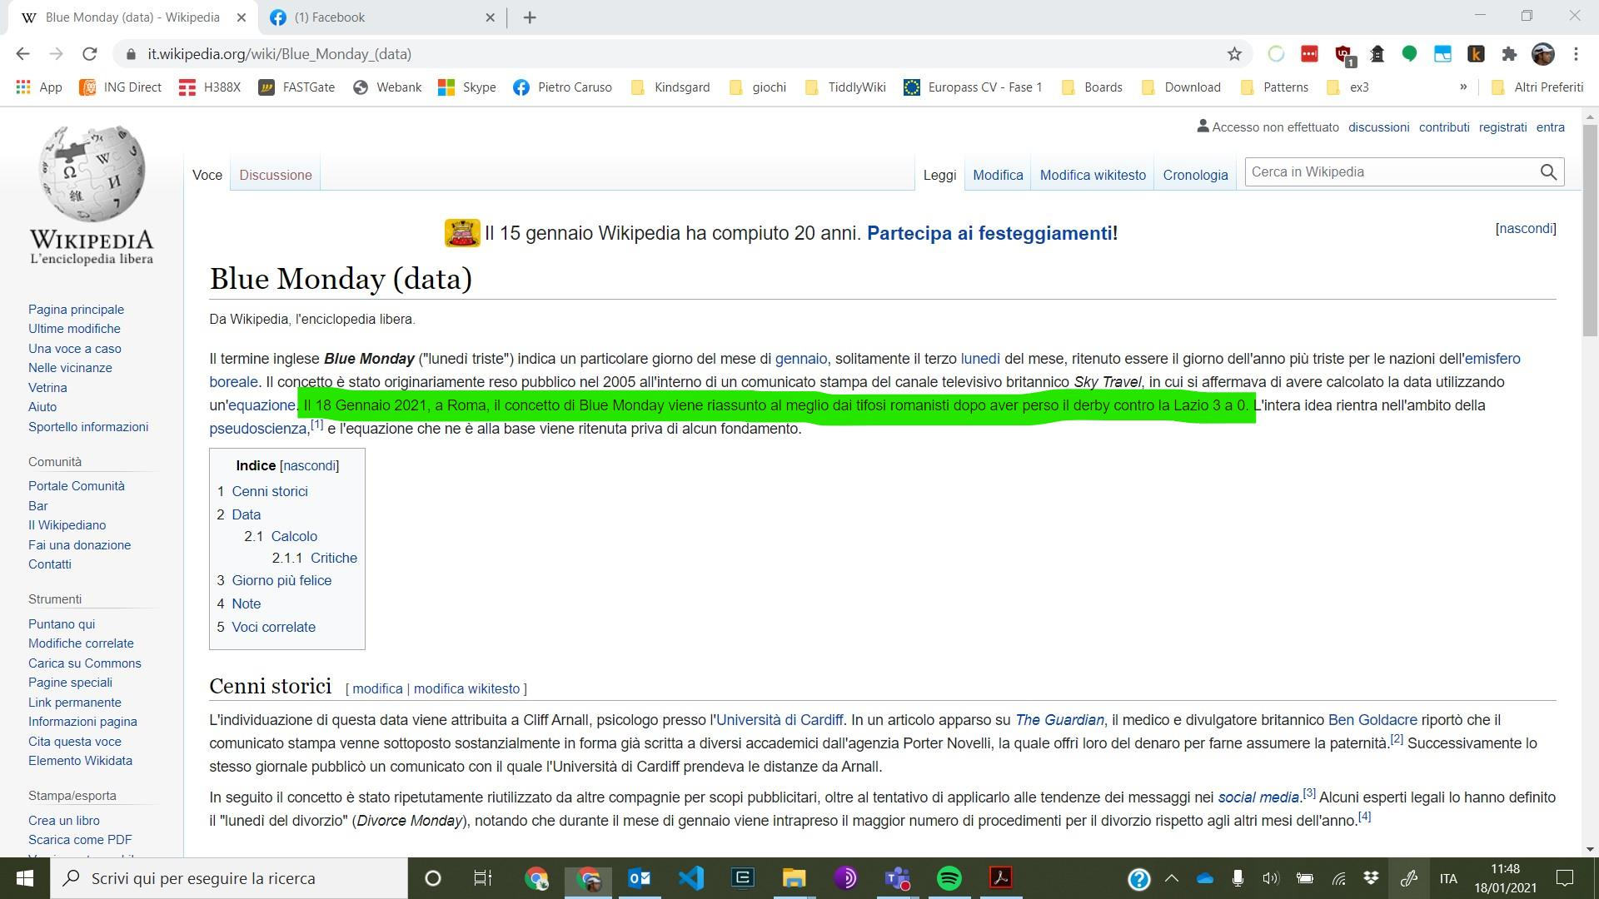Screen dimensions: 1599x899
Task: Edit Cenni storici via modifica wikitesto
Action: (x=466, y=688)
